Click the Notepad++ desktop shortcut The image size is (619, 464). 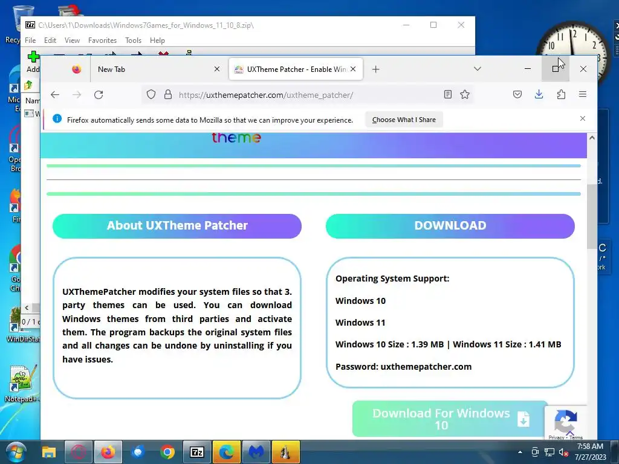coord(22,384)
